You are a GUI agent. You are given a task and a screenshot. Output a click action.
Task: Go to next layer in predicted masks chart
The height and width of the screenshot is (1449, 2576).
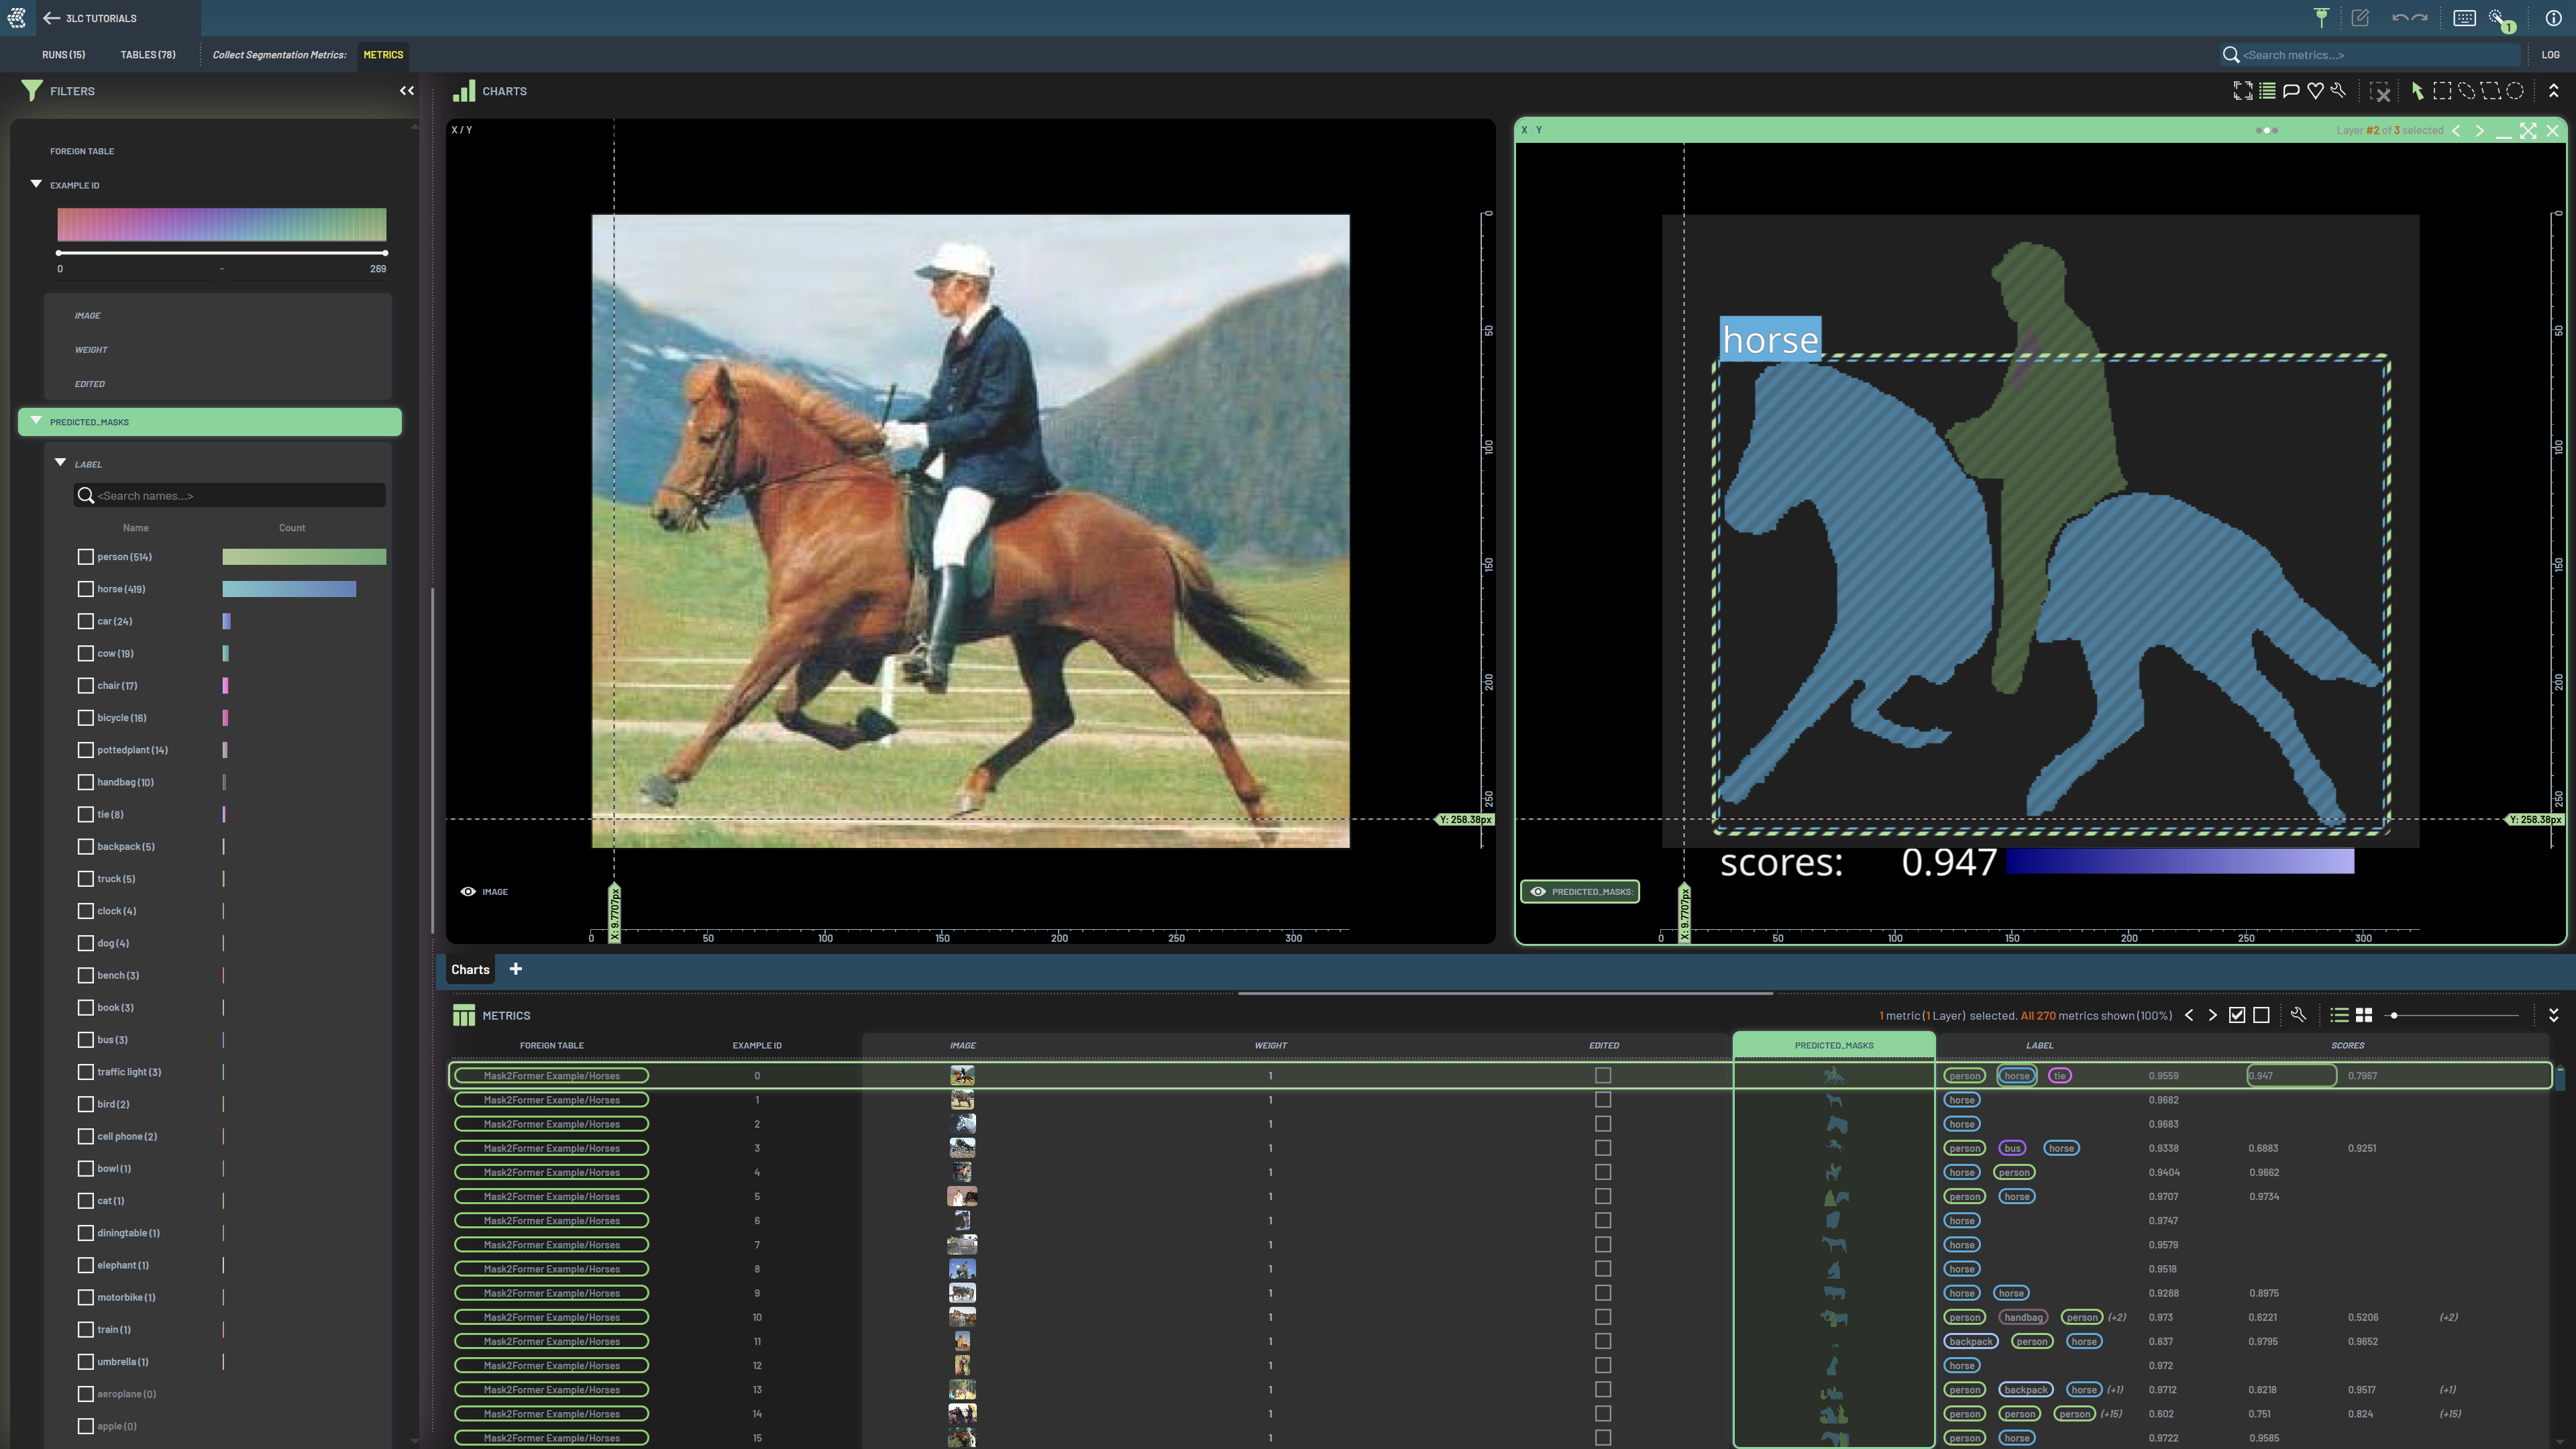click(x=2479, y=130)
